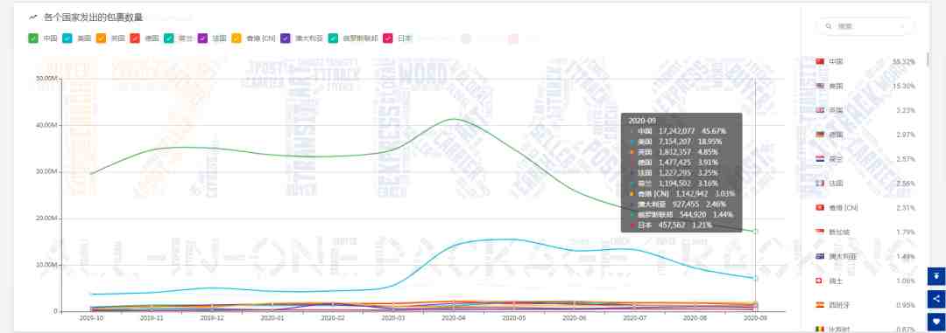
Task: Click the 0.95% value in the 西班牙 row
Action: [x=906, y=305]
